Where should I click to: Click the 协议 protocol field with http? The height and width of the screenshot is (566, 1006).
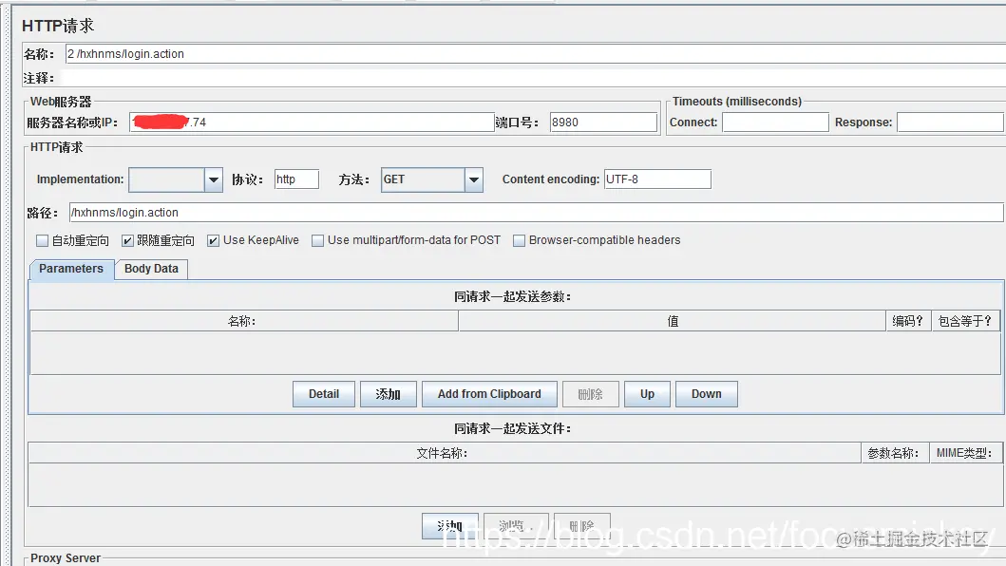tap(296, 179)
